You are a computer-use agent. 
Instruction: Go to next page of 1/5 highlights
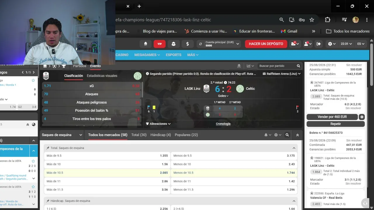pyautogui.click(x=34, y=72)
